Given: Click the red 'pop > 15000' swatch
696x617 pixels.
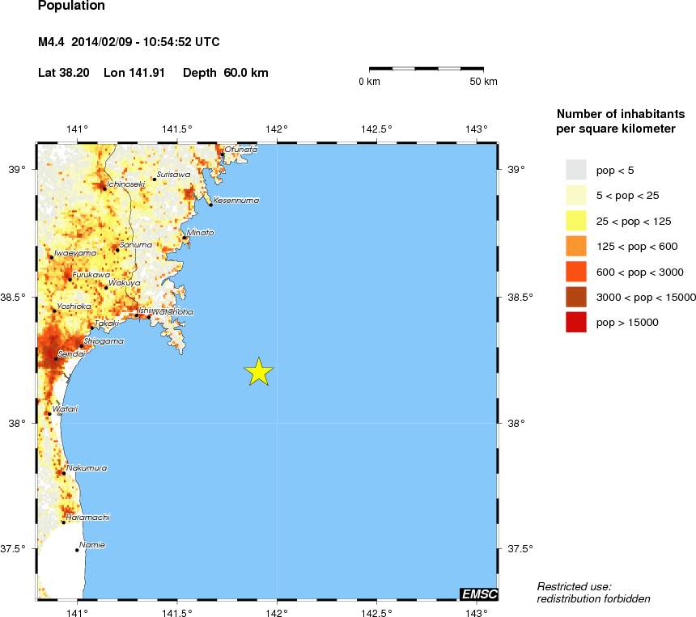Looking at the screenshot, I should [575, 323].
